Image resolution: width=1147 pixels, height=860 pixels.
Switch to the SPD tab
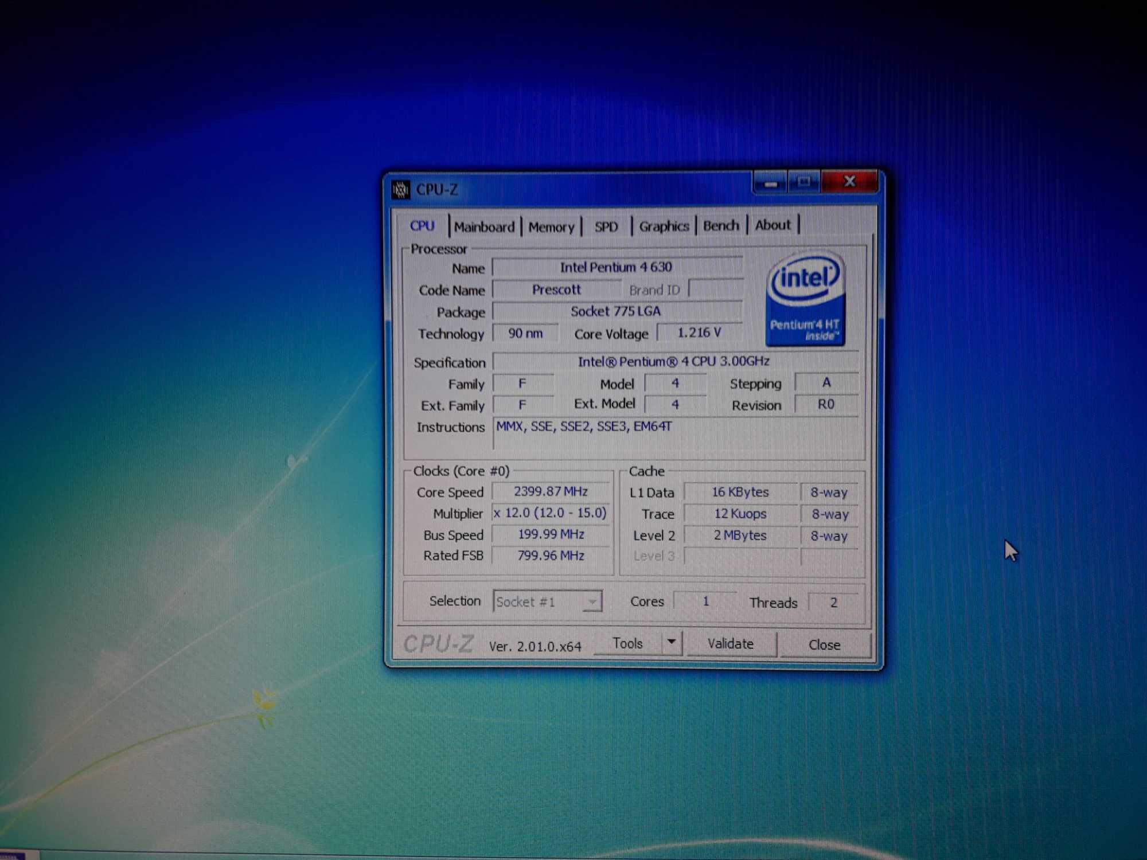pos(606,226)
